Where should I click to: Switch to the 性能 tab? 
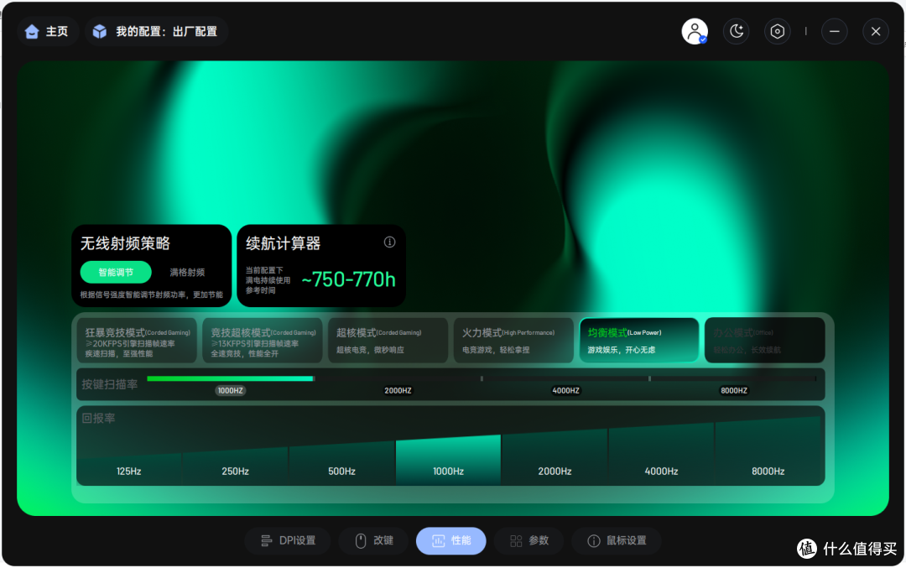450,541
